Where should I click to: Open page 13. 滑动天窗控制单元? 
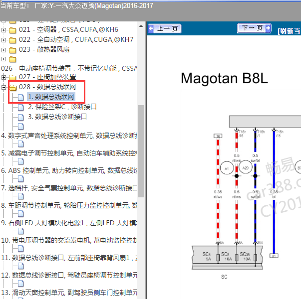69,293
